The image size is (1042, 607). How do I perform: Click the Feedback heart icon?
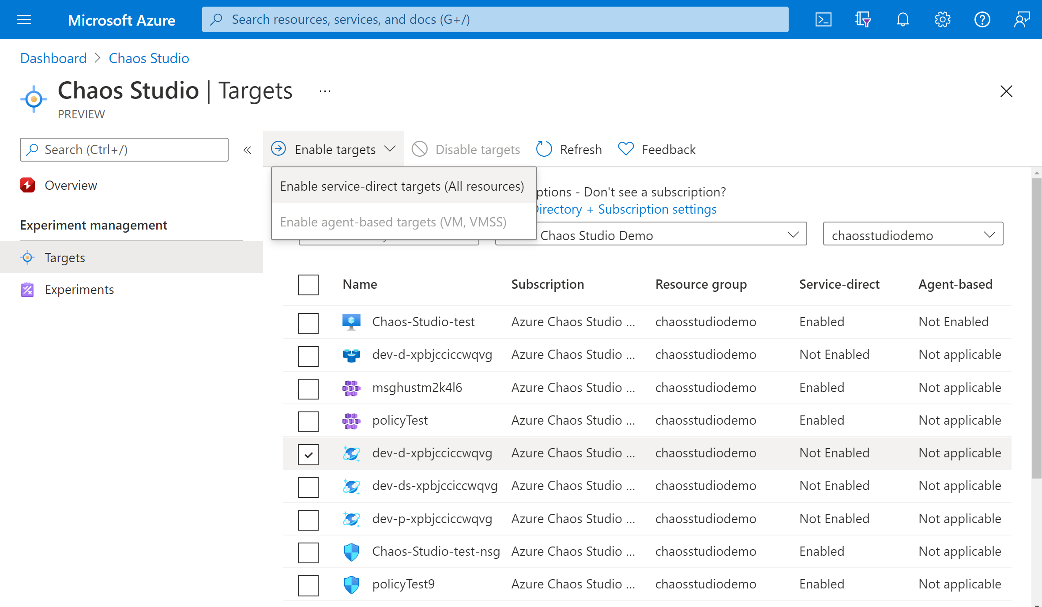(x=625, y=150)
